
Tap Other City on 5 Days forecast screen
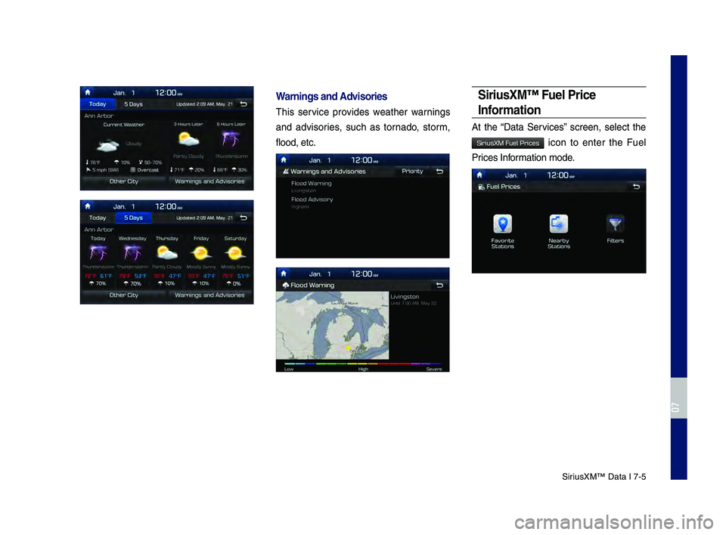coord(123,295)
